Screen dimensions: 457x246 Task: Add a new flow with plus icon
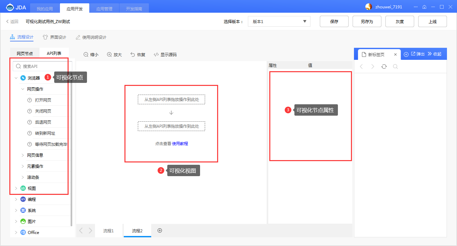[x=160, y=230]
